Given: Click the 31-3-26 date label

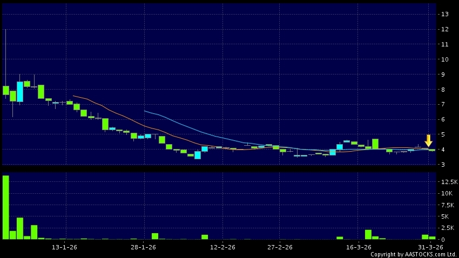Looking at the screenshot, I should coord(430,247).
